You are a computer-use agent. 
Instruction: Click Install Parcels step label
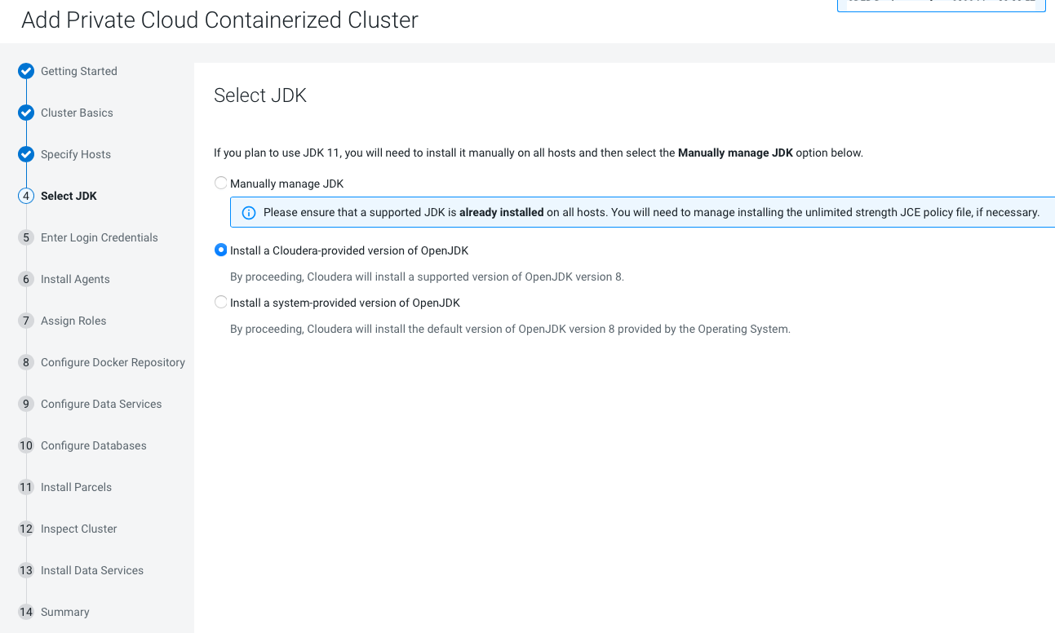click(x=76, y=487)
